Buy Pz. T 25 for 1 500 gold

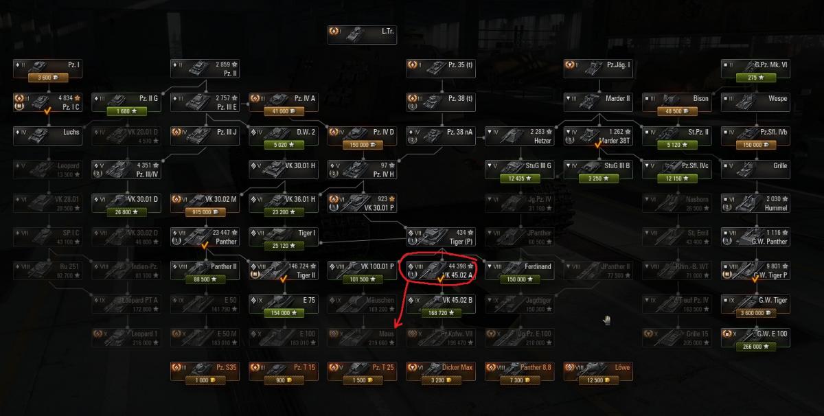tap(362, 380)
